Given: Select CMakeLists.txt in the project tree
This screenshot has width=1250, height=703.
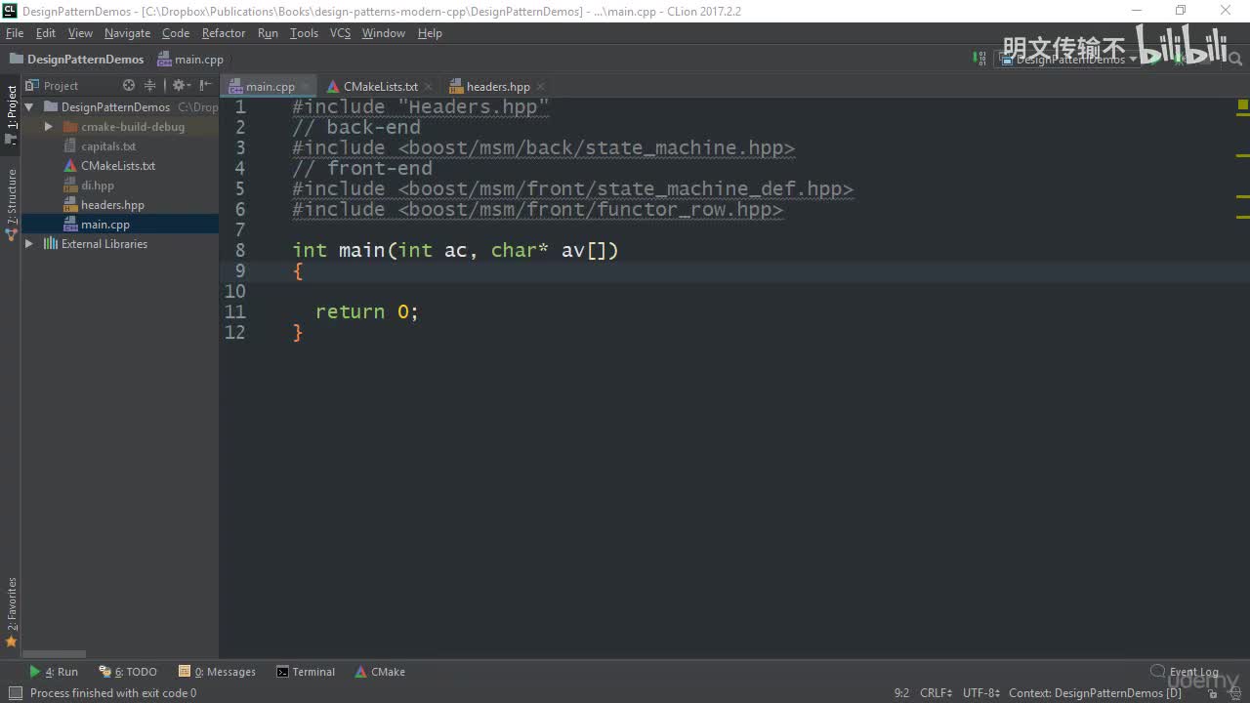Looking at the screenshot, I should coord(118,166).
